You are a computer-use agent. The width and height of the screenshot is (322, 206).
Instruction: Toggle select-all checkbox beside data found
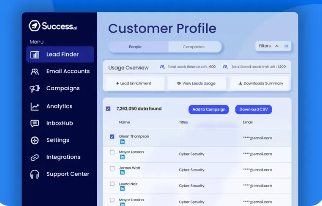108,109
